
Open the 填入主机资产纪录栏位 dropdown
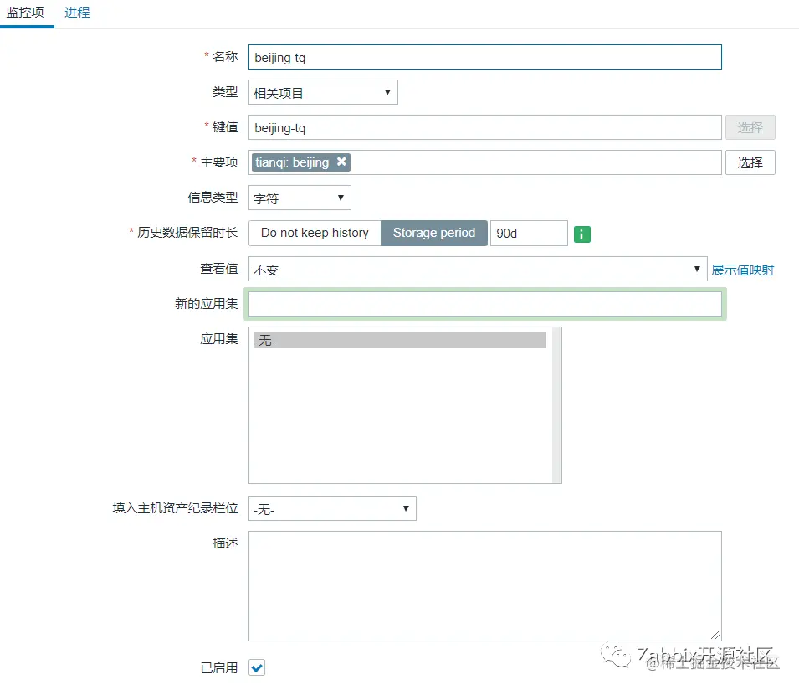(x=332, y=508)
